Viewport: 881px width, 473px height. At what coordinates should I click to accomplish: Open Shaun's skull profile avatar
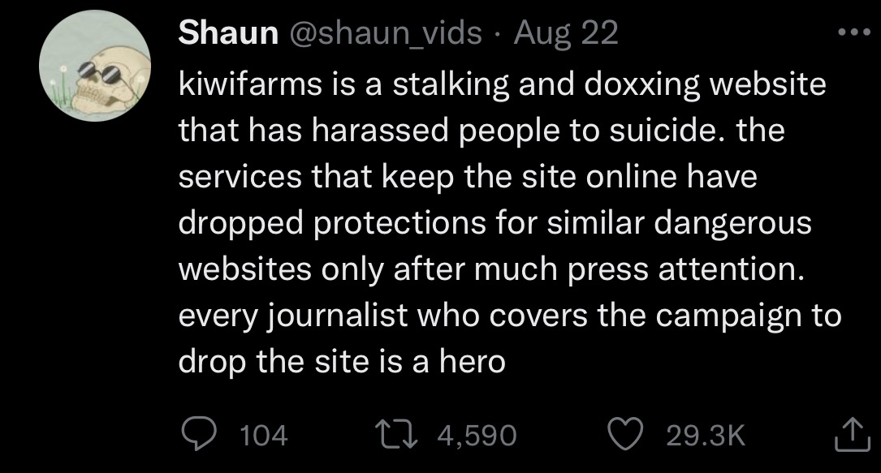95,65
